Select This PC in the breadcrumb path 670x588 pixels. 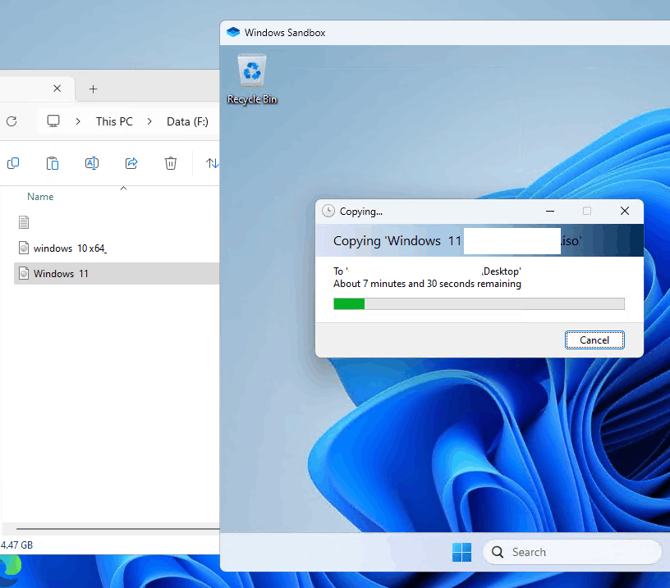pyautogui.click(x=114, y=121)
